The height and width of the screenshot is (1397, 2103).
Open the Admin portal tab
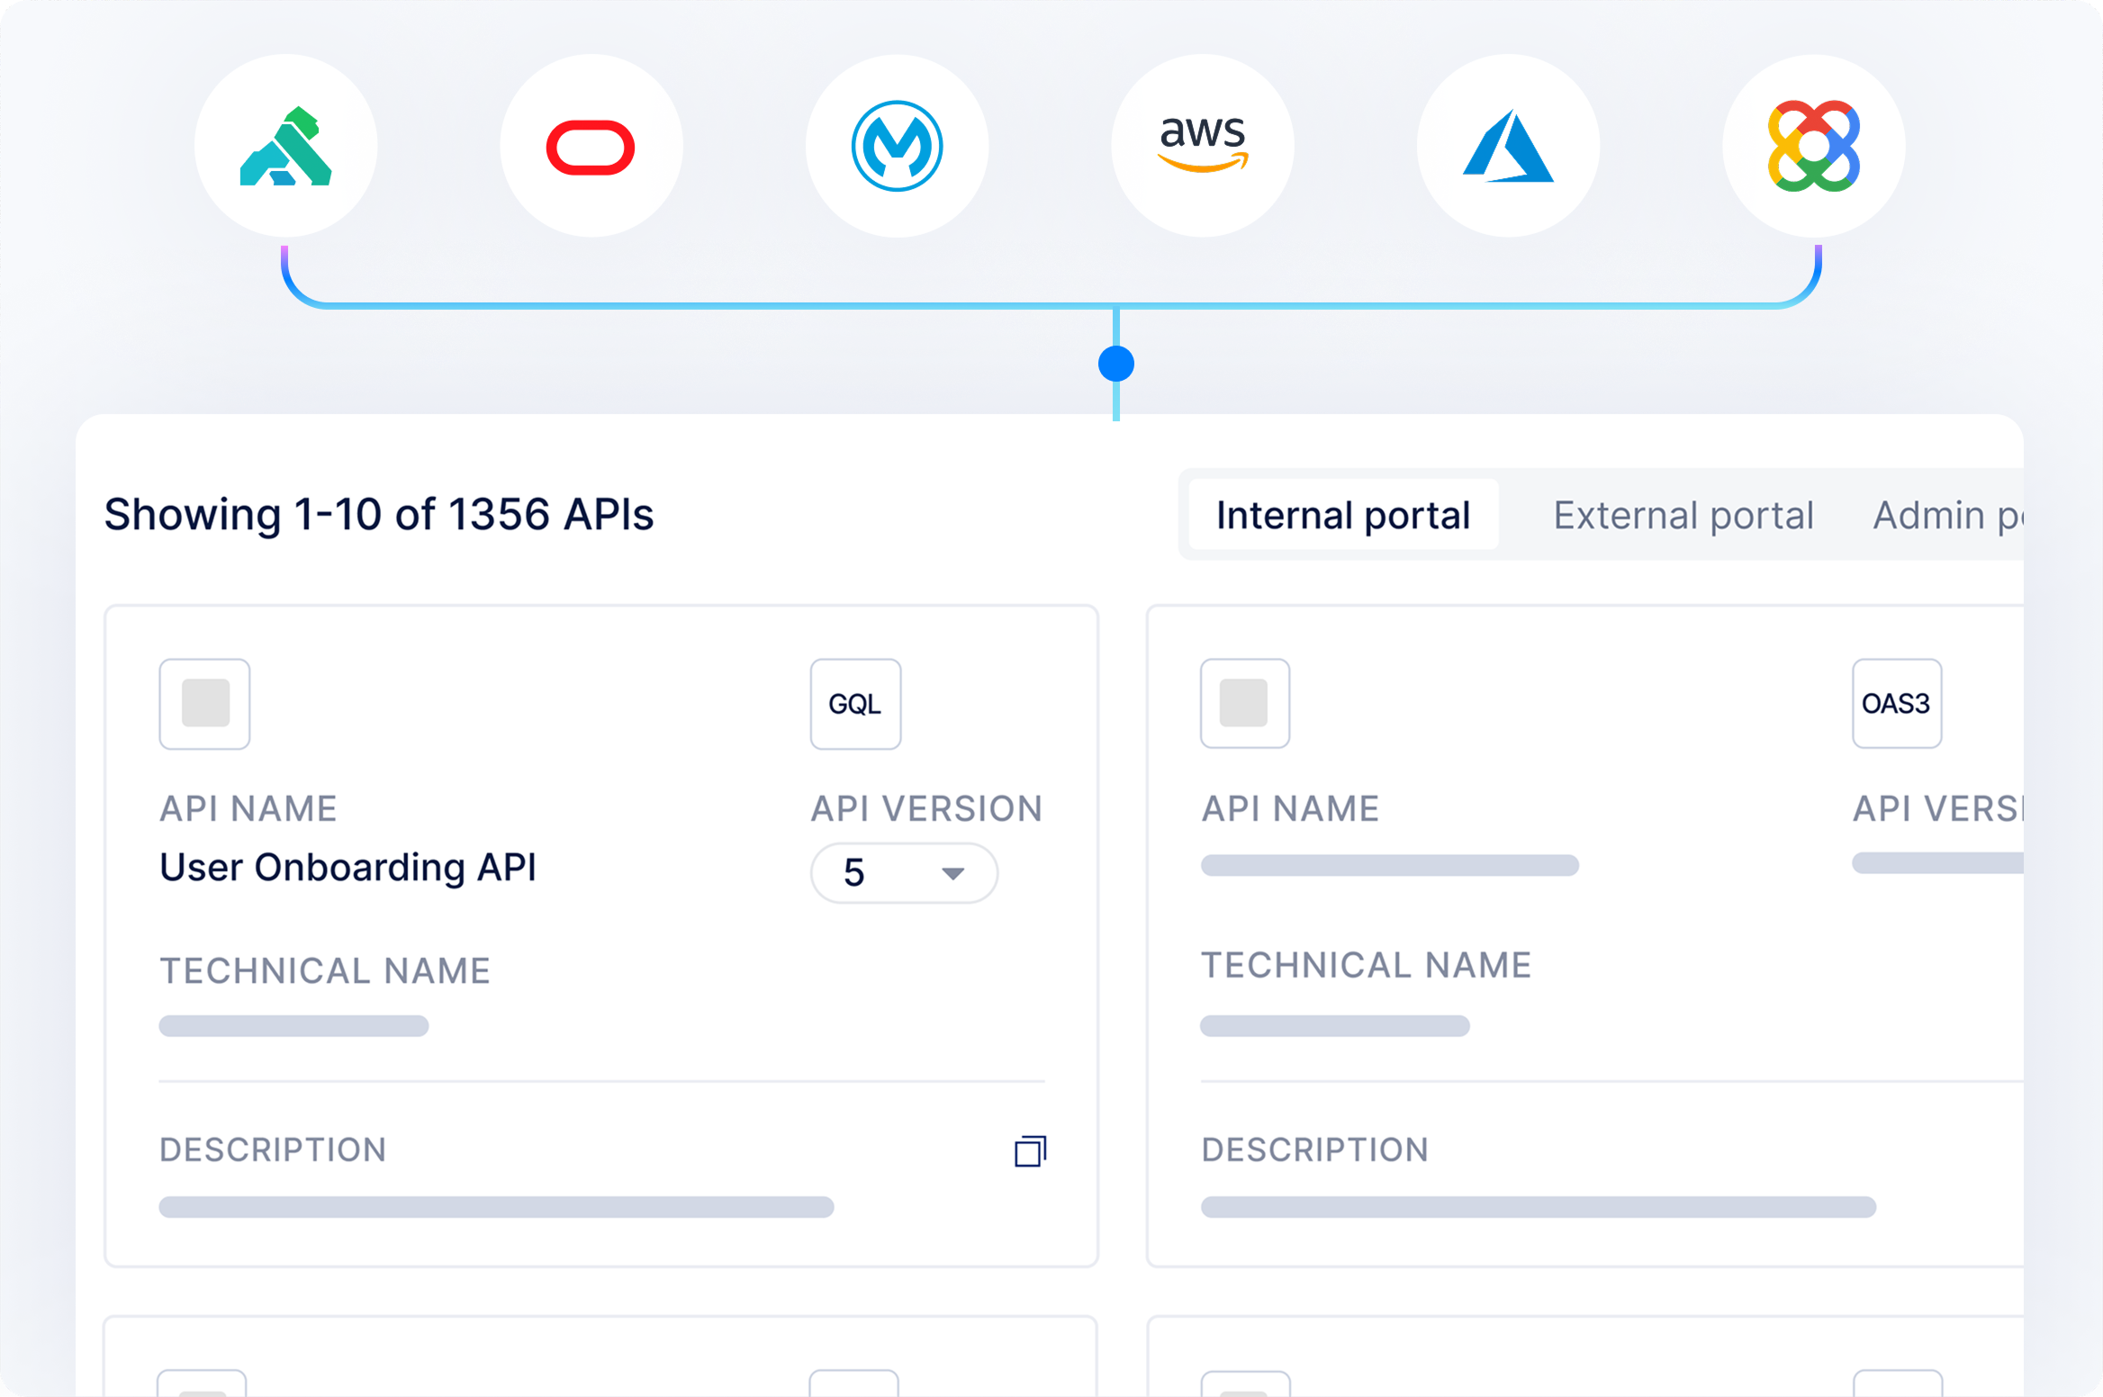(x=1945, y=516)
